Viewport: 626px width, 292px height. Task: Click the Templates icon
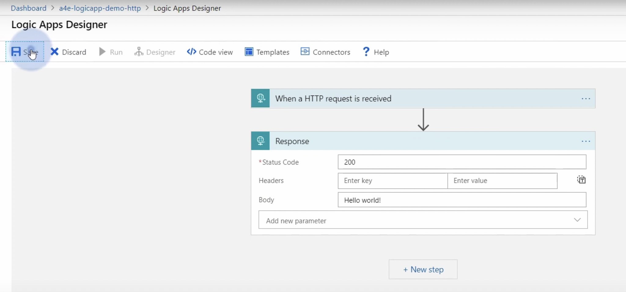coord(249,52)
